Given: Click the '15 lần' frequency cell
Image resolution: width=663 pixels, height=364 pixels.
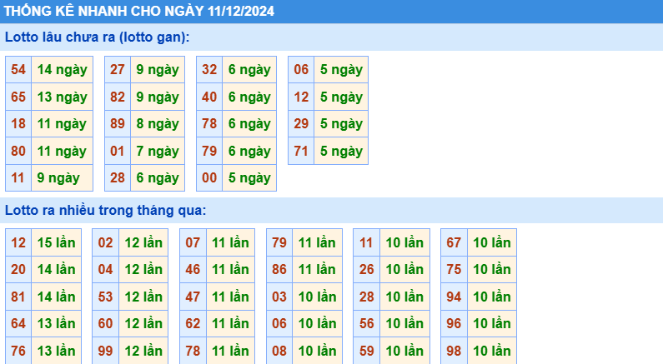Looking at the screenshot, I should (57, 242).
